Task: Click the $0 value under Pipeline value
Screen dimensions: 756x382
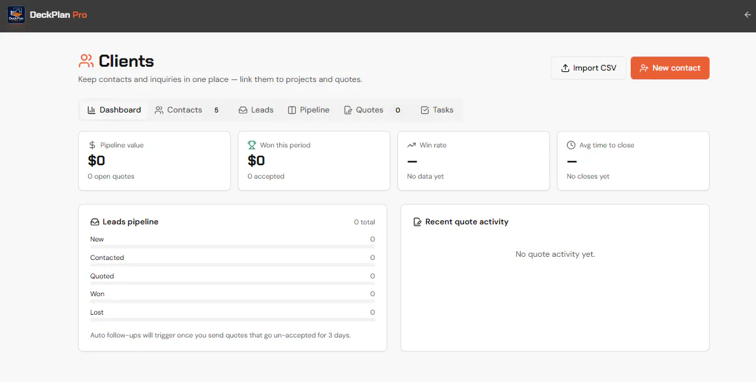Action: tap(97, 160)
